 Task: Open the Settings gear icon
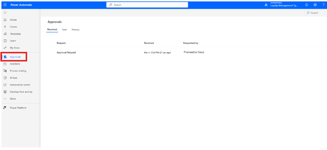pyautogui.click(x=315, y=5)
